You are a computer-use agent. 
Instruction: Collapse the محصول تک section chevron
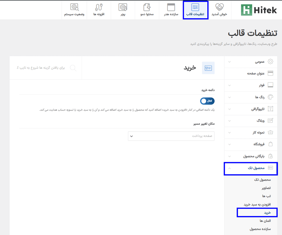point(229,168)
